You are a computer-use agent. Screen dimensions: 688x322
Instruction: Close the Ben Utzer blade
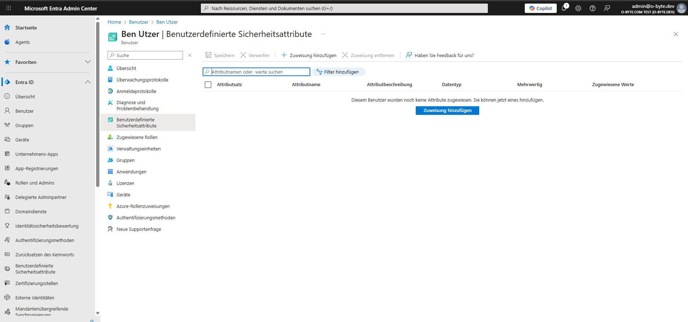(x=676, y=34)
